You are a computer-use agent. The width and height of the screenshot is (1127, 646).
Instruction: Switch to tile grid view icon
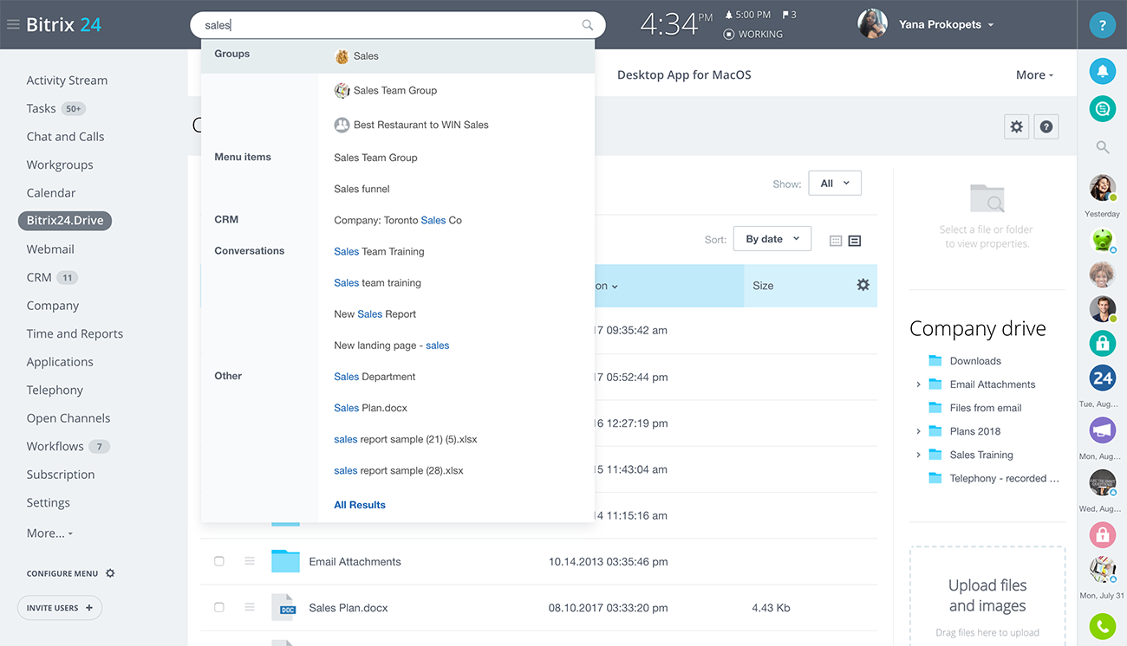(x=836, y=241)
